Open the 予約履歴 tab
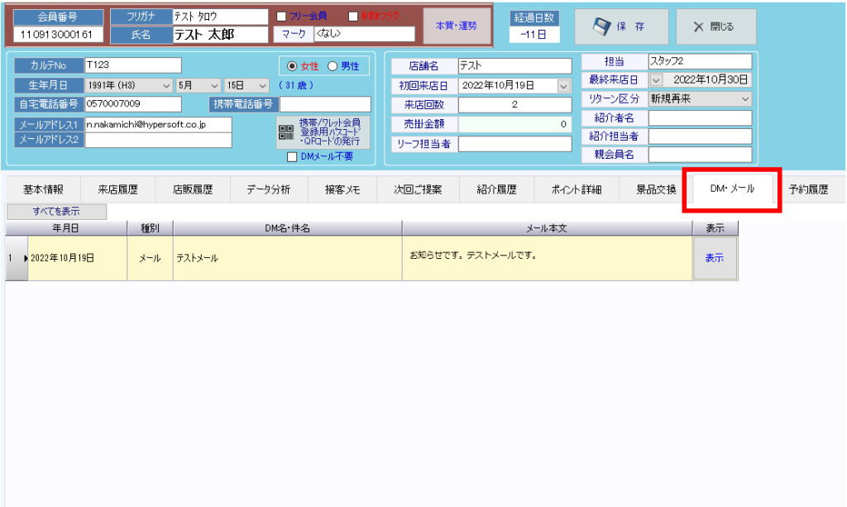 [808, 189]
